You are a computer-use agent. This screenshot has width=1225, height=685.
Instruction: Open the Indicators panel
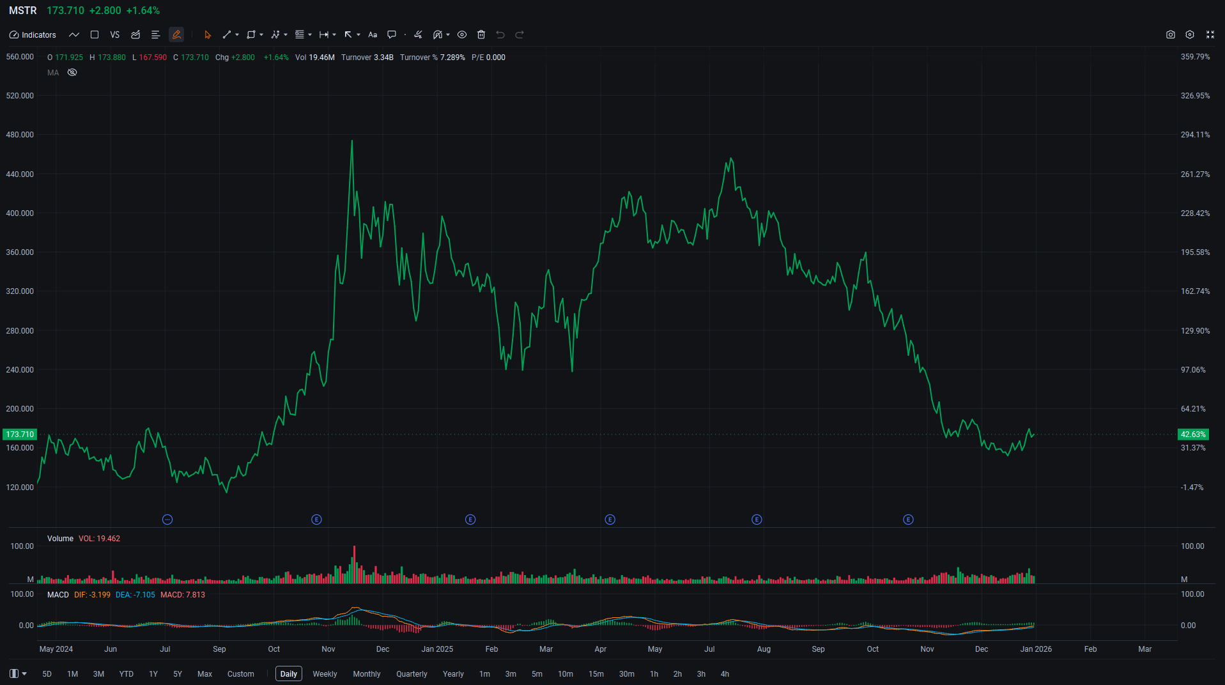[33, 35]
